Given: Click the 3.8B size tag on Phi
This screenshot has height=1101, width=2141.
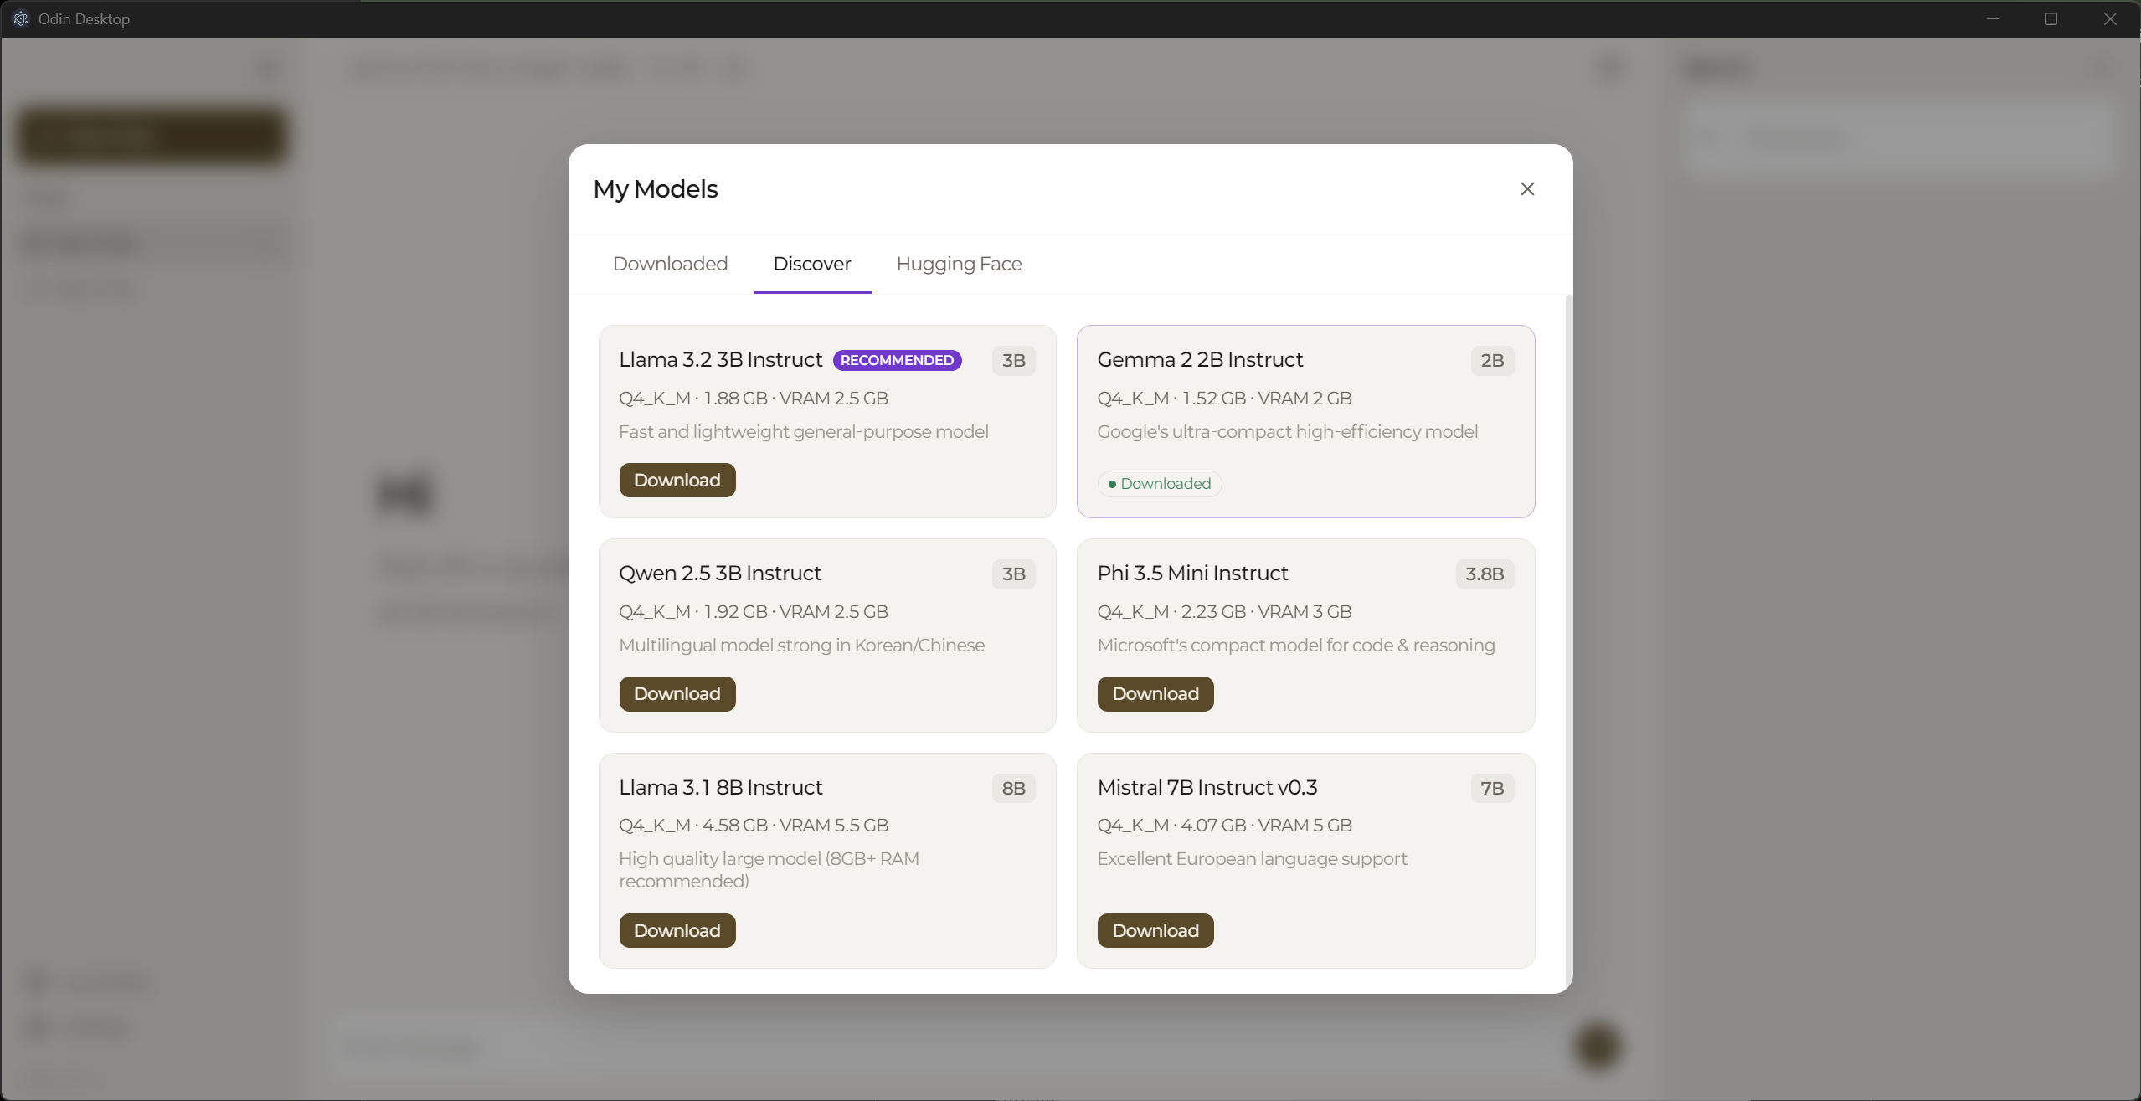Looking at the screenshot, I should pyautogui.click(x=1484, y=574).
